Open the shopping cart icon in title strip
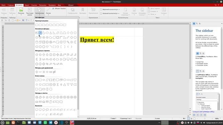 pos(215,5)
